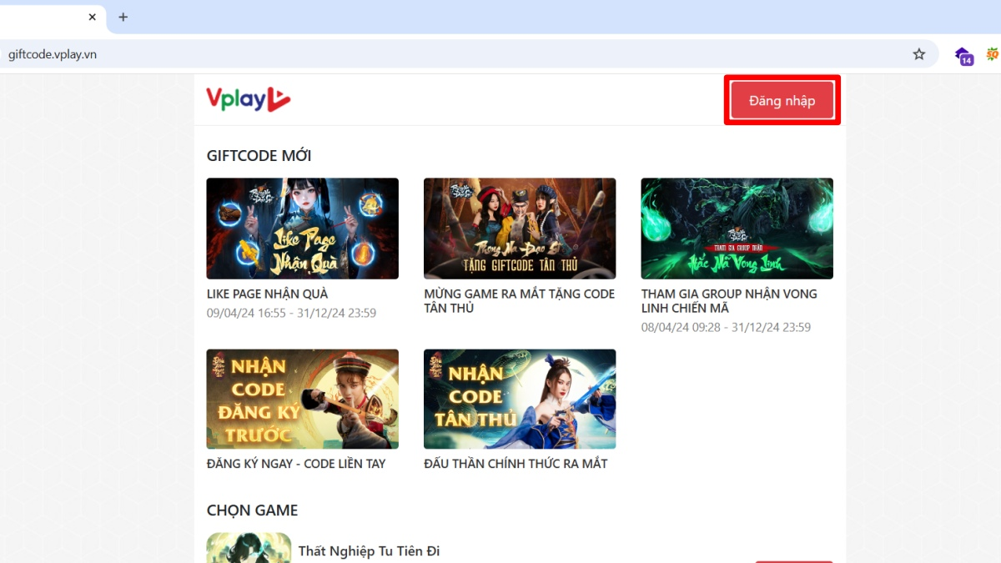Click the Đăng nhập login button
Screen dimensions: 1001x563
(782, 101)
